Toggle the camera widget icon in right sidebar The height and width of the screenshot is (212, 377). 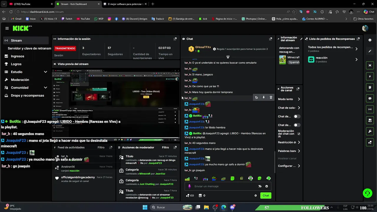point(370,120)
